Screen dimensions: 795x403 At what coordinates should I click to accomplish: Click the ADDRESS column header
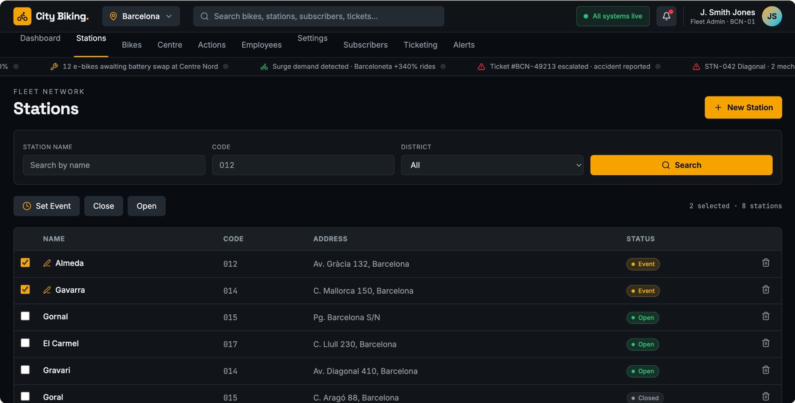click(x=330, y=239)
